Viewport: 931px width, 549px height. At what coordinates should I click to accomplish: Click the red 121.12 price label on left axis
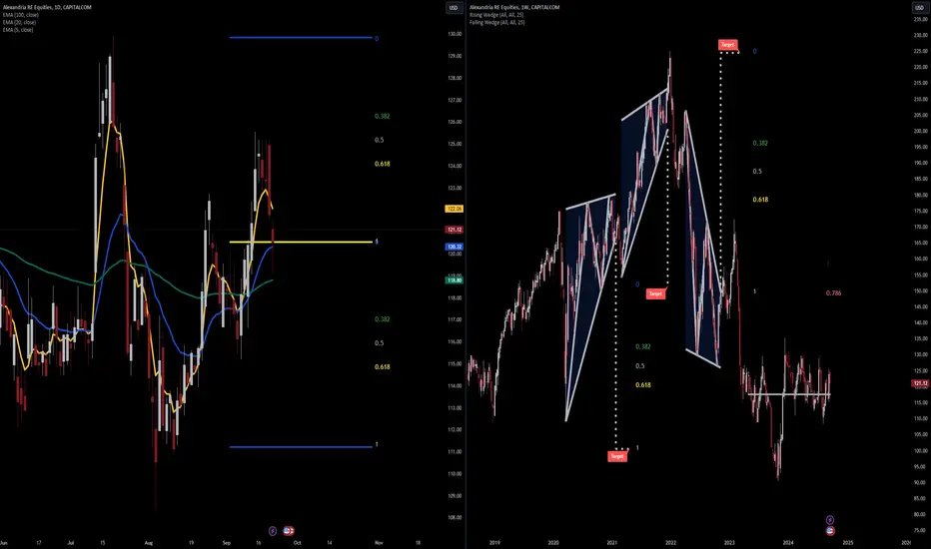pyautogui.click(x=455, y=230)
